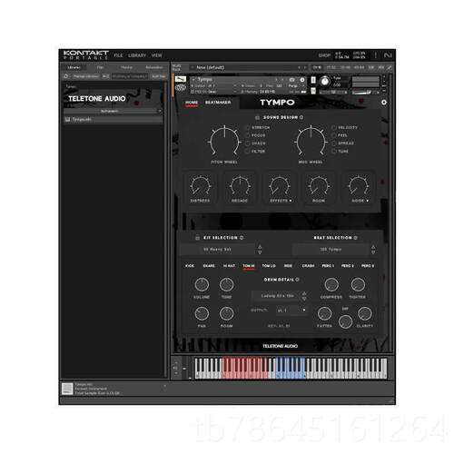Open the VIEW menu

point(157,55)
